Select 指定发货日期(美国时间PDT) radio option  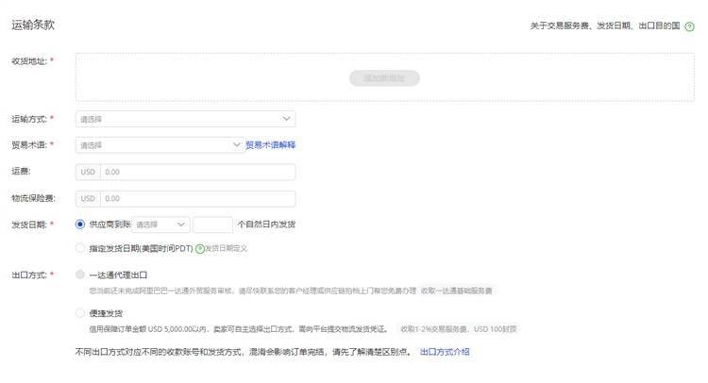80,248
